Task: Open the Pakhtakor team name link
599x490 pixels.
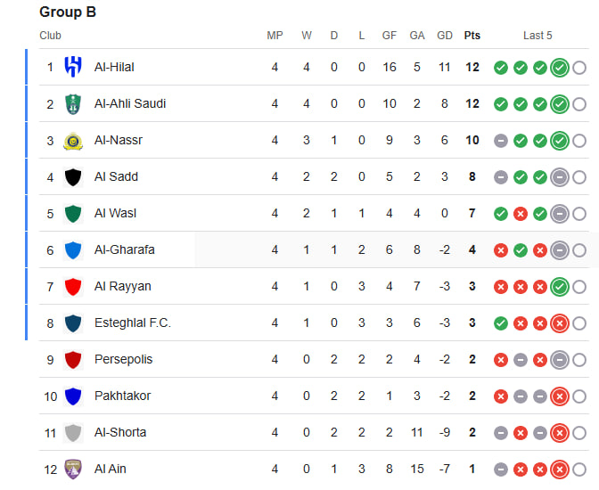Action: [x=123, y=396]
